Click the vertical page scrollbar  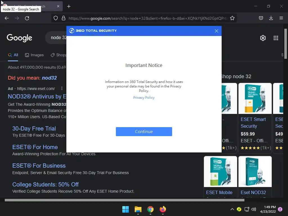285,44
